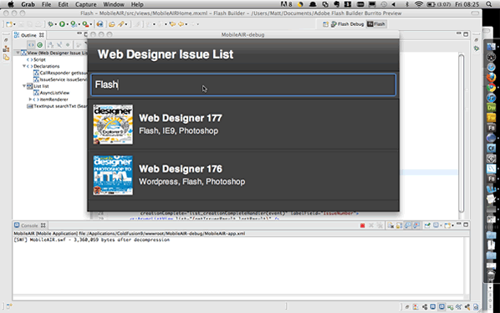Click the bottom-right status bar document icon
This screenshot has width=500, height=313.
coord(476,306)
